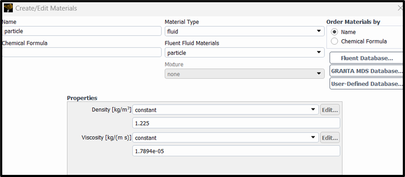This screenshot has width=405, height=177.
Task: Expand the Fluent Fluid Materials dropdown
Action: pyautogui.click(x=244, y=53)
